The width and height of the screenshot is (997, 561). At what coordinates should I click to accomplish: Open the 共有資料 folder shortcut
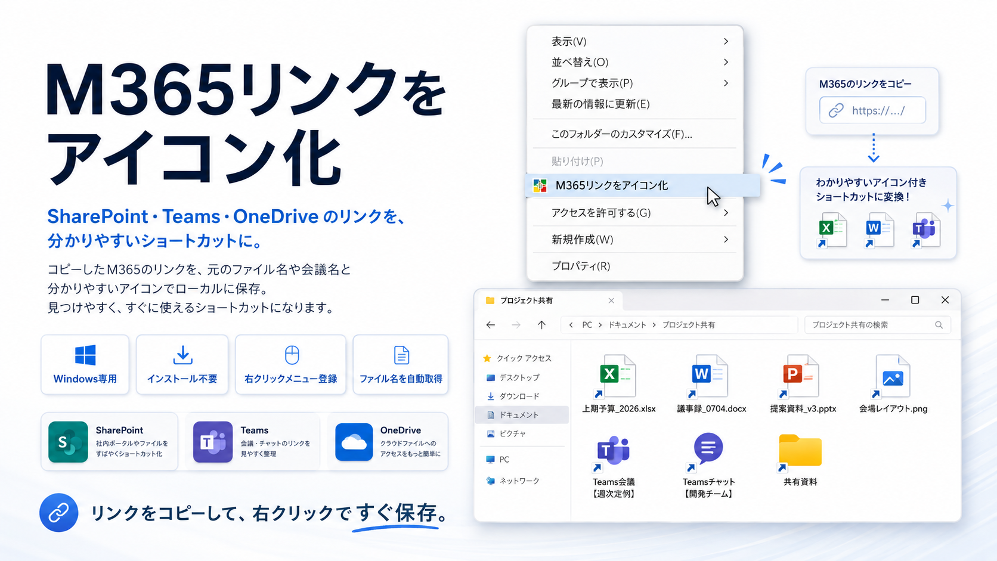(800, 460)
